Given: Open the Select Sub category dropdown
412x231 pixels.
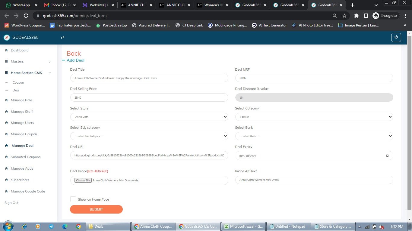Looking at the screenshot, I should [149, 136].
